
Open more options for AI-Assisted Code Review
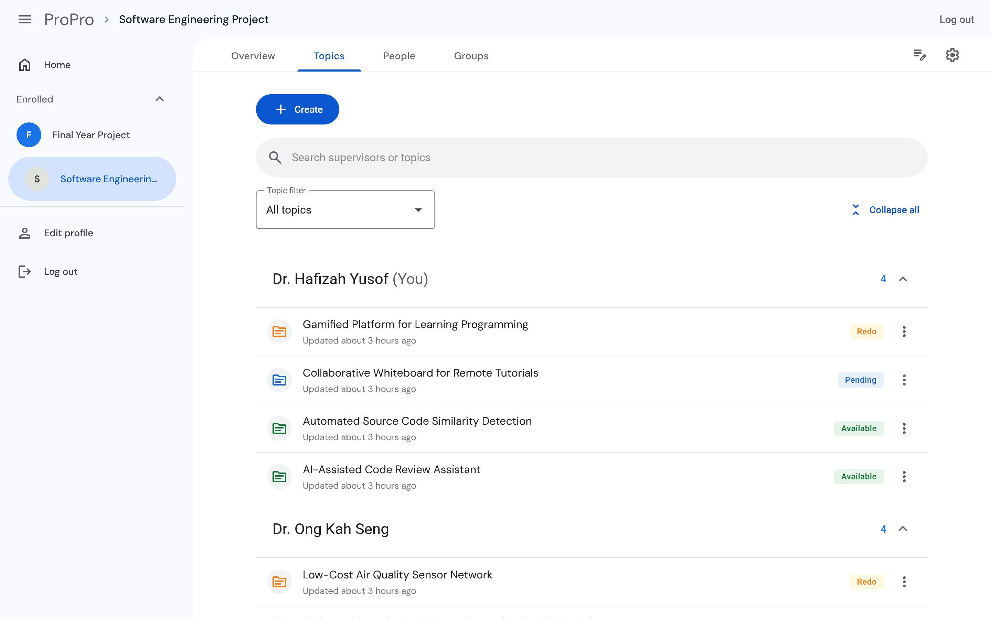904,477
